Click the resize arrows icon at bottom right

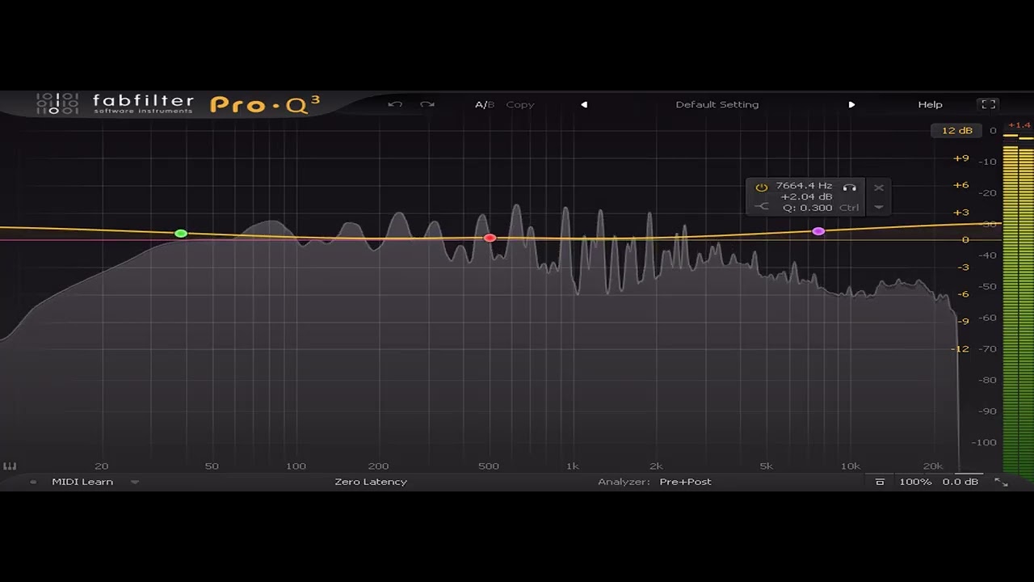(1000, 482)
